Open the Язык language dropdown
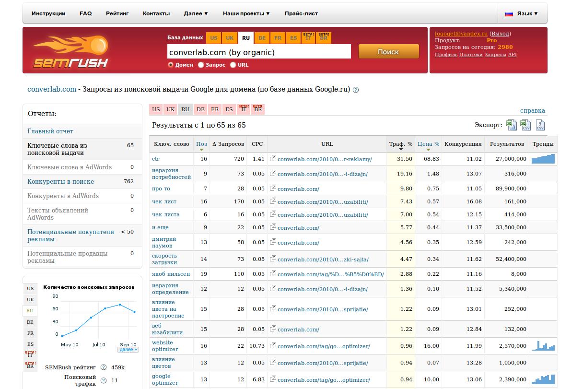583x389 pixels. (527, 13)
